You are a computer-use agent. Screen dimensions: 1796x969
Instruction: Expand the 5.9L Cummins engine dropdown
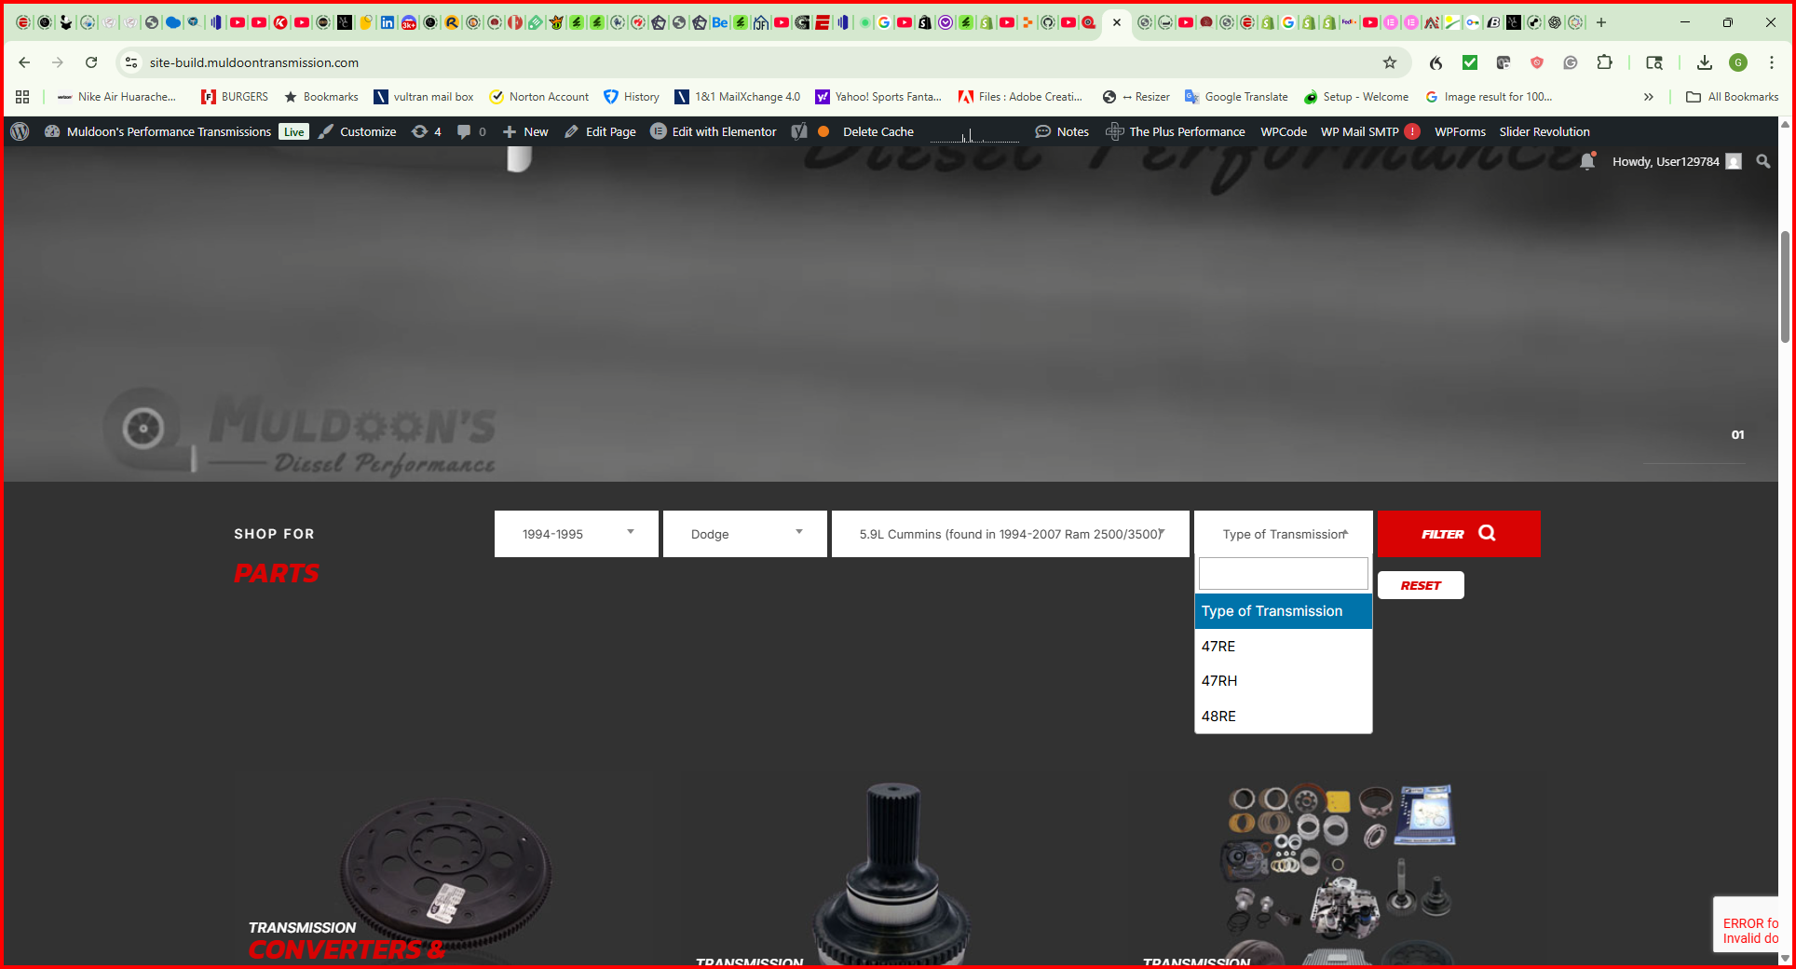1009,534
